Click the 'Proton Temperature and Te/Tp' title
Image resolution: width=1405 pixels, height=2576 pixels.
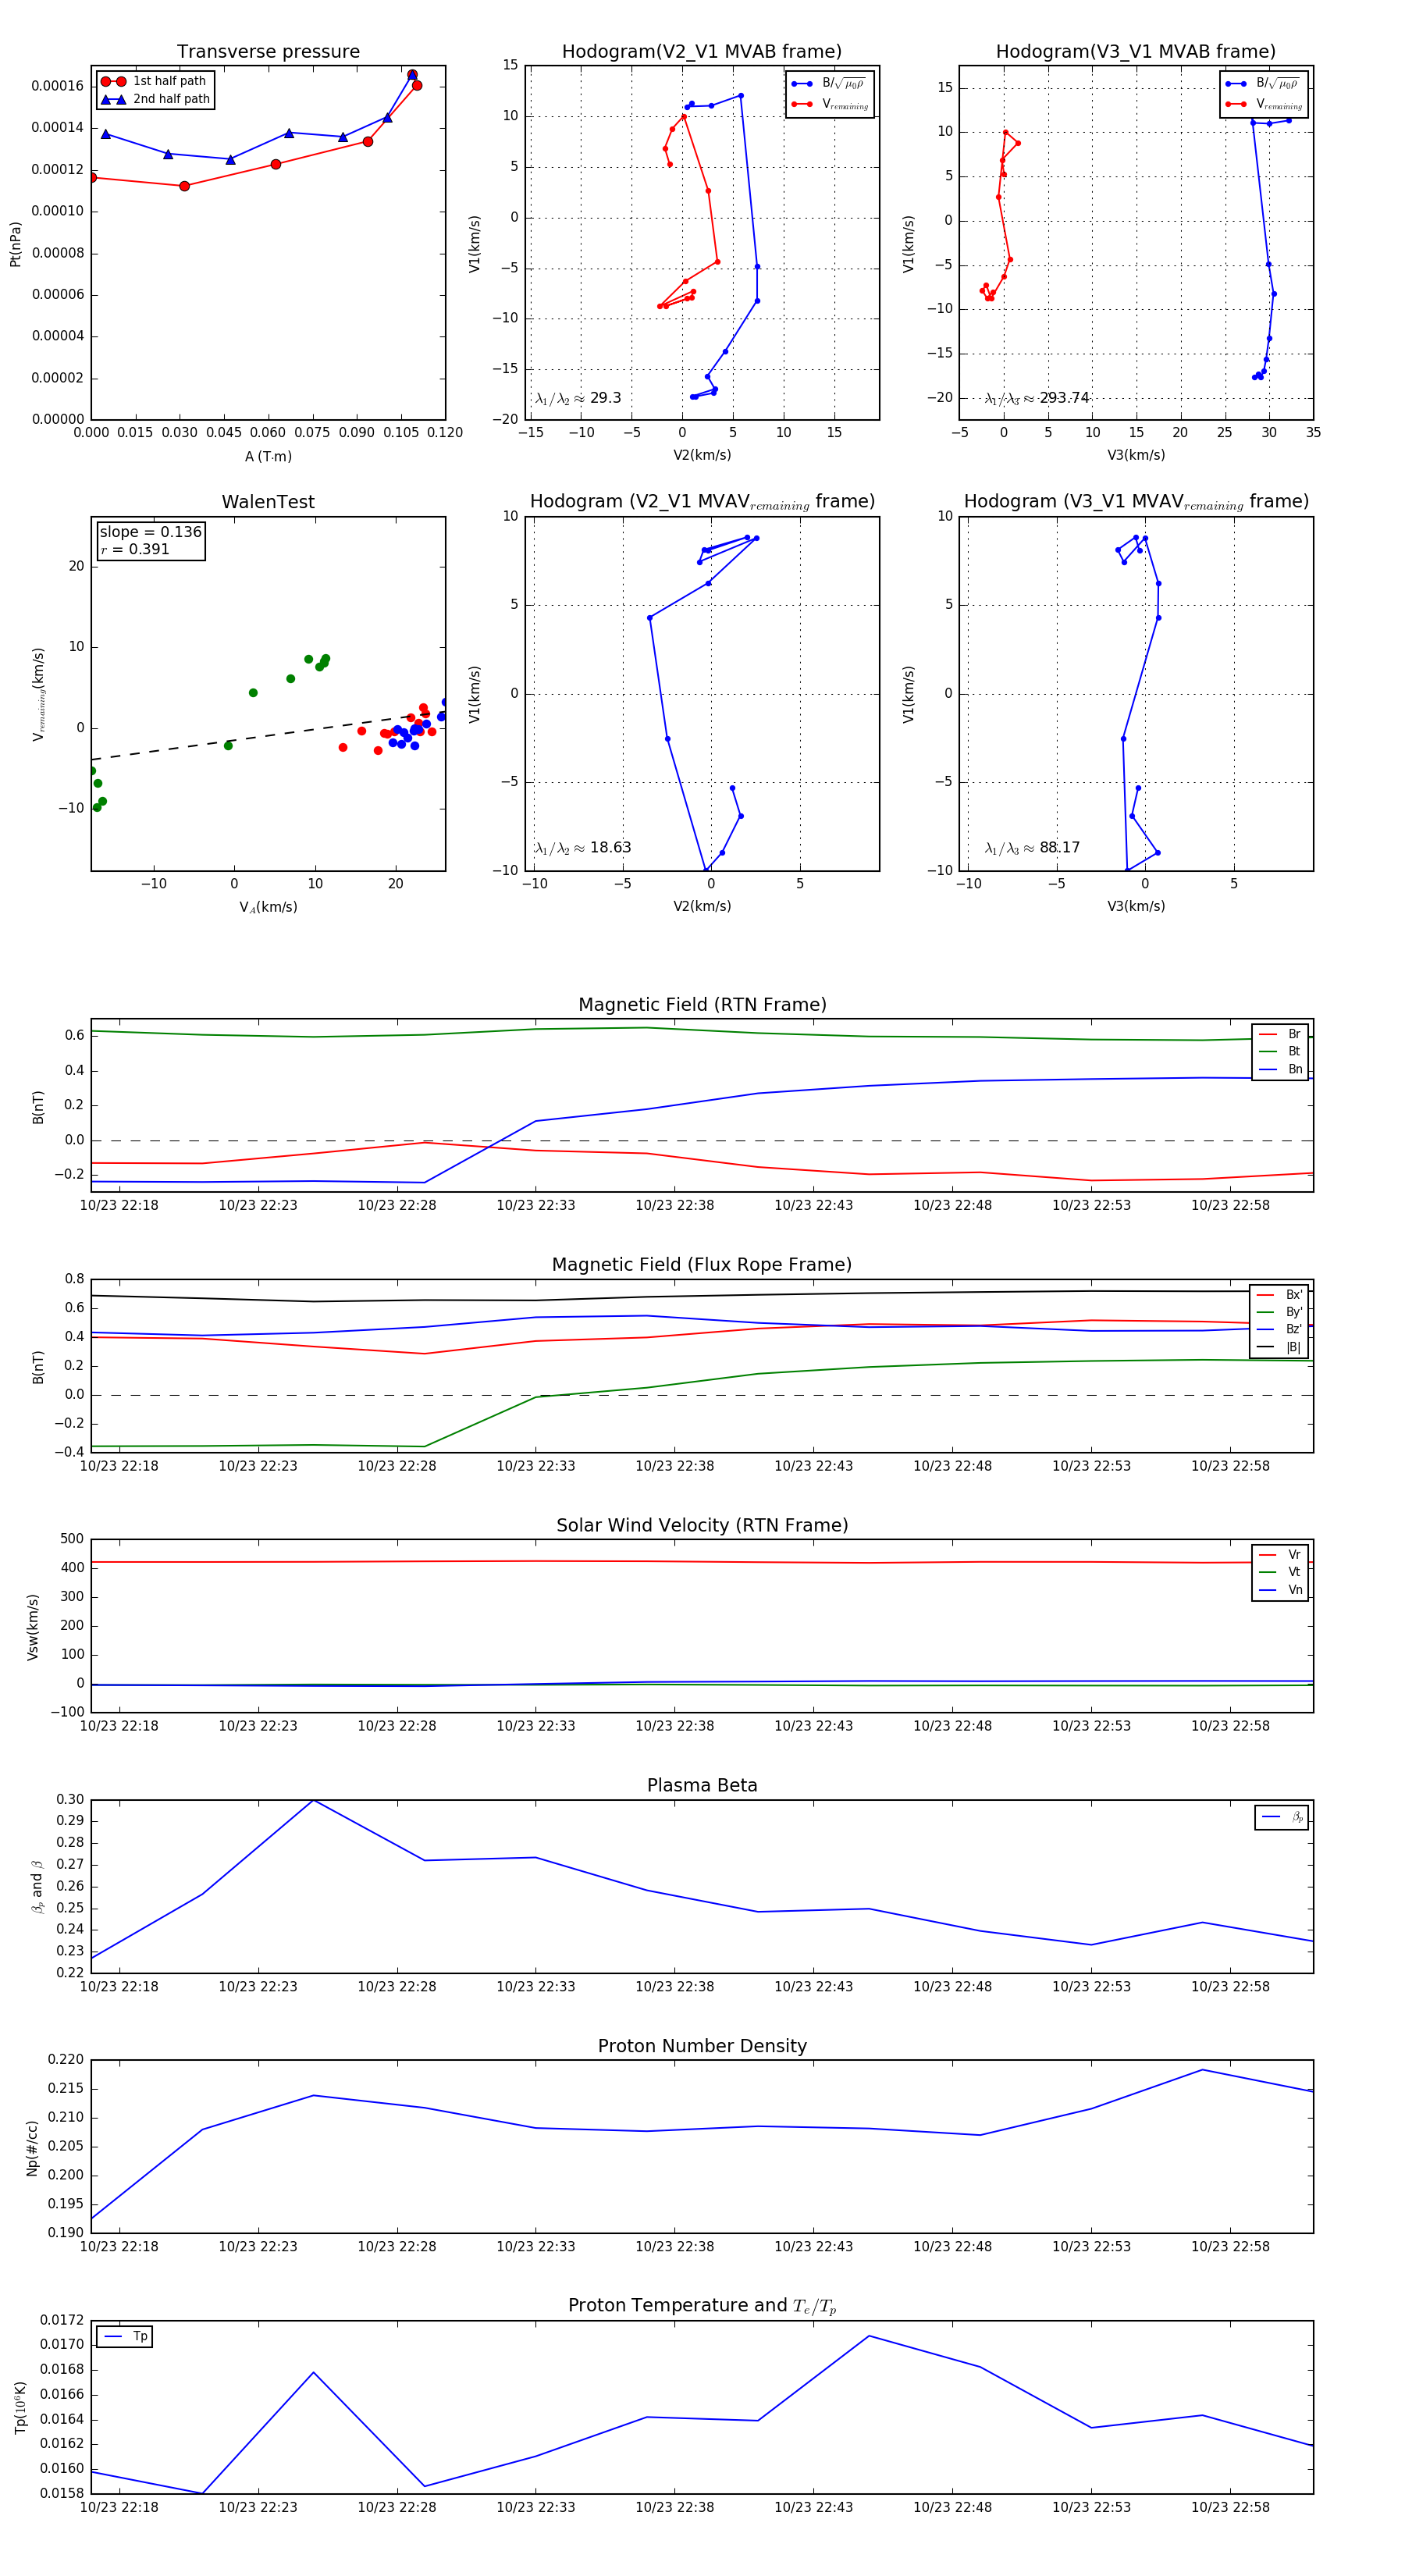(702, 2306)
